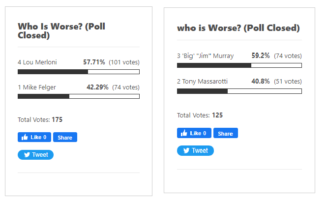
Task: Click the right poll title "who is Worse?"
Action: pyautogui.click(x=238, y=28)
